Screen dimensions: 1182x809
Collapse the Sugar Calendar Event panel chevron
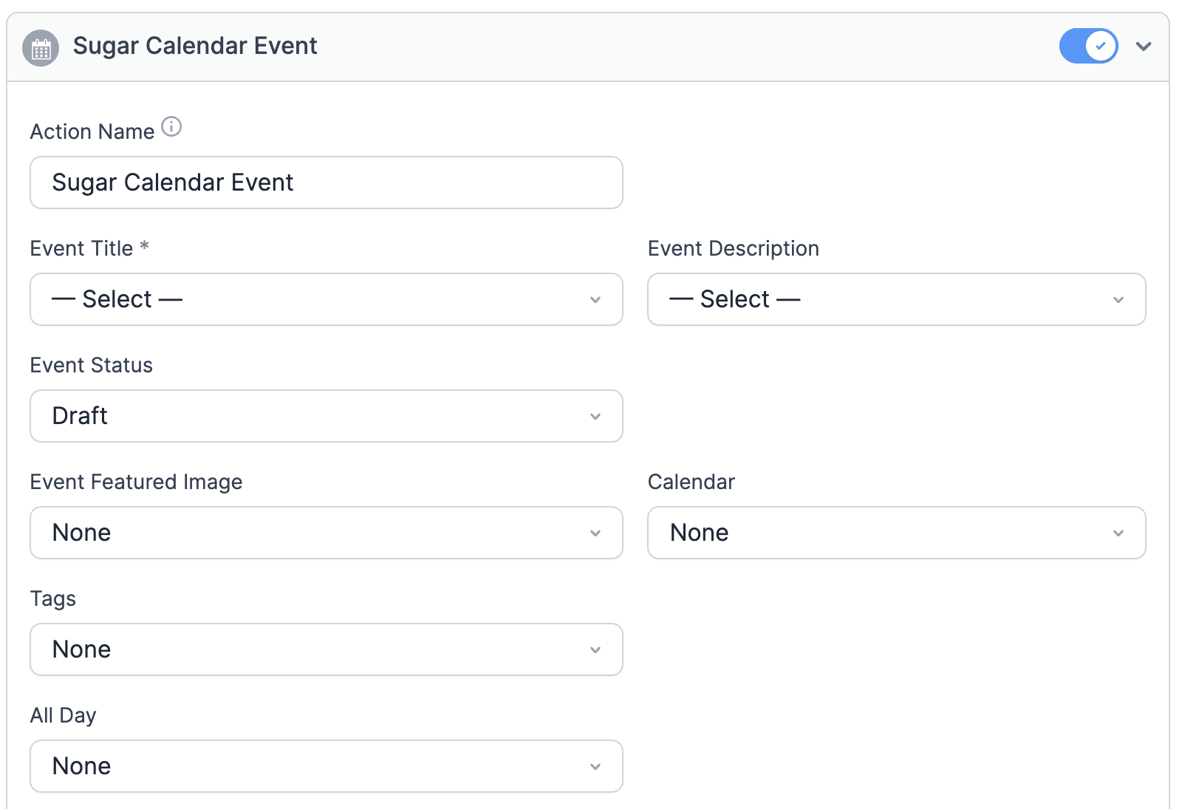[x=1144, y=47]
